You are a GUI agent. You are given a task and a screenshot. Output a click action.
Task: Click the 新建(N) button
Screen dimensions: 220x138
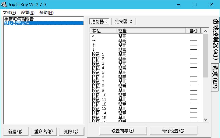click(x=16, y=131)
